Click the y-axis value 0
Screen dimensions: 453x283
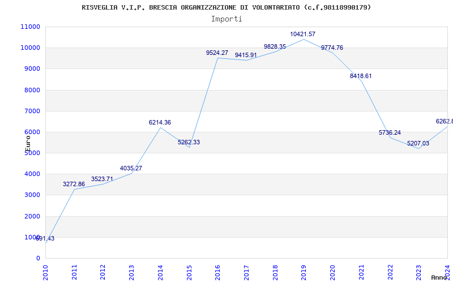[38, 258]
